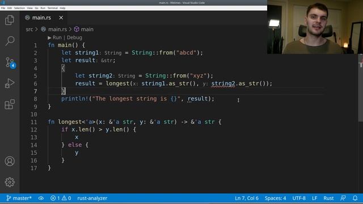This screenshot has width=363, height=204.
Task: Click 'fn main()' on line 1
Action: point(63,45)
